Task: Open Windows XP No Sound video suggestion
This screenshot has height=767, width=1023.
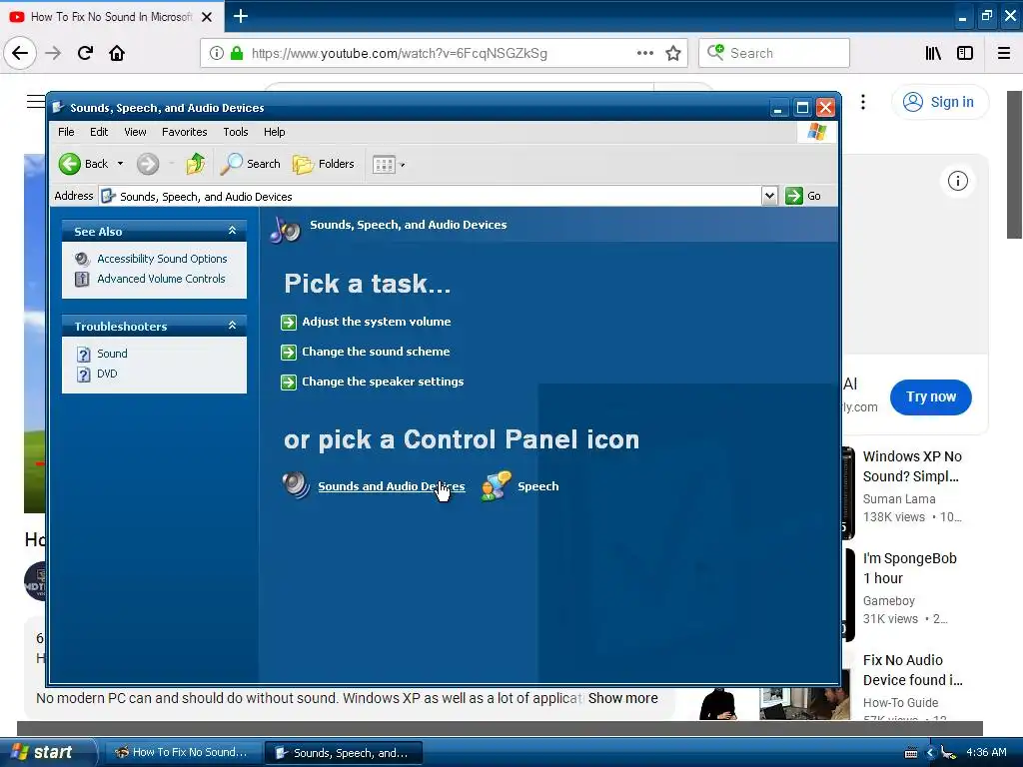Action: click(x=912, y=466)
